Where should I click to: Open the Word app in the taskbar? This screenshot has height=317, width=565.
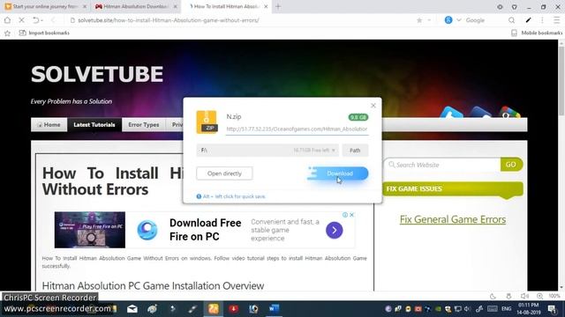[x=274, y=309]
